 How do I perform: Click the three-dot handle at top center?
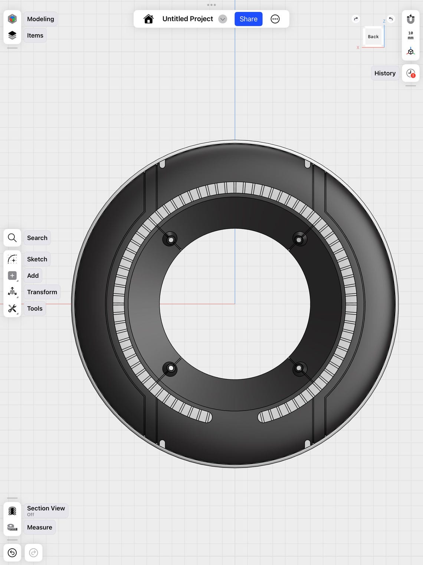click(211, 5)
